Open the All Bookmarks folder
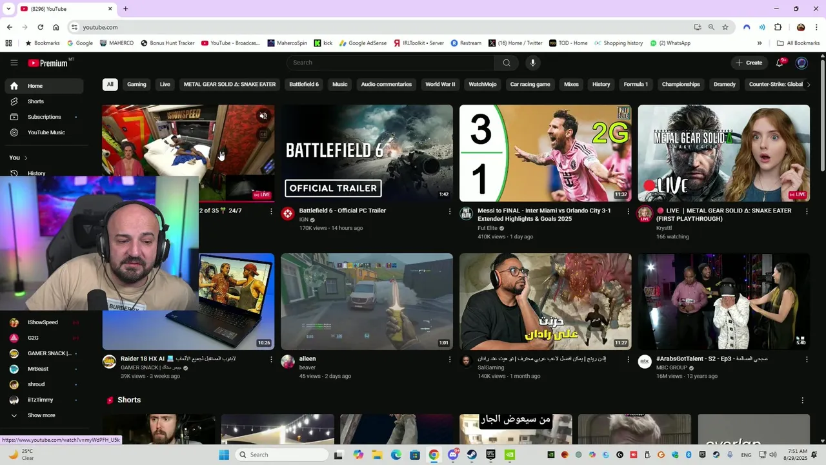The width and height of the screenshot is (826, 465). (798, 43)
